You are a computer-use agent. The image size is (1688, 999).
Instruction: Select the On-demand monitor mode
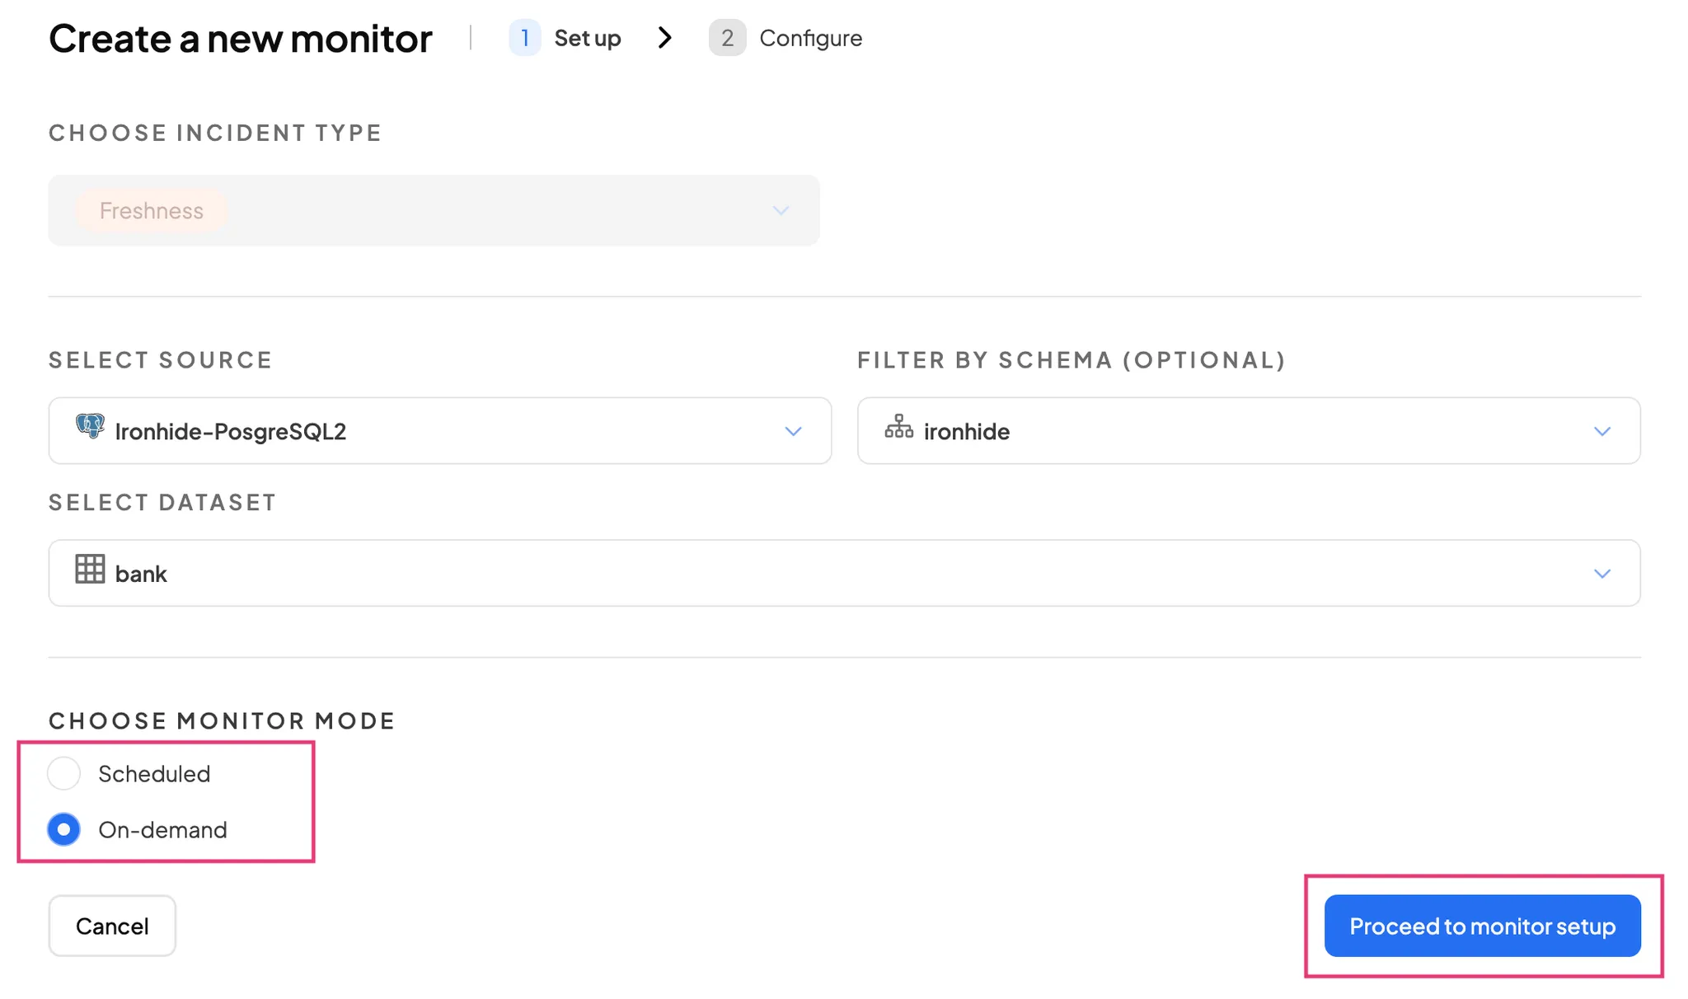64,829
